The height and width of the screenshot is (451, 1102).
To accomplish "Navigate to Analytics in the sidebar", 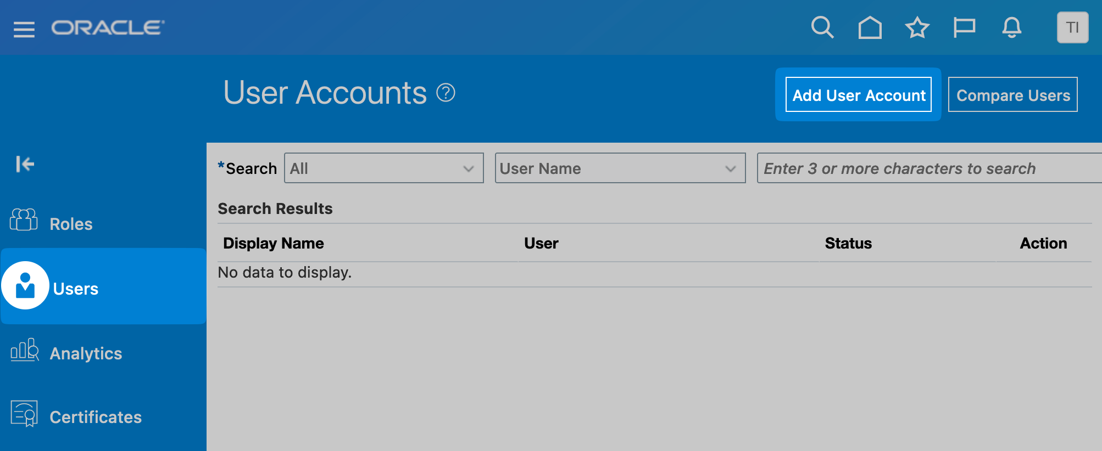I will click(x=86, y=353).
